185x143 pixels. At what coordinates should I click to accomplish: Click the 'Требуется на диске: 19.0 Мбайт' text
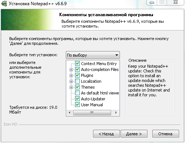point(33,110)
